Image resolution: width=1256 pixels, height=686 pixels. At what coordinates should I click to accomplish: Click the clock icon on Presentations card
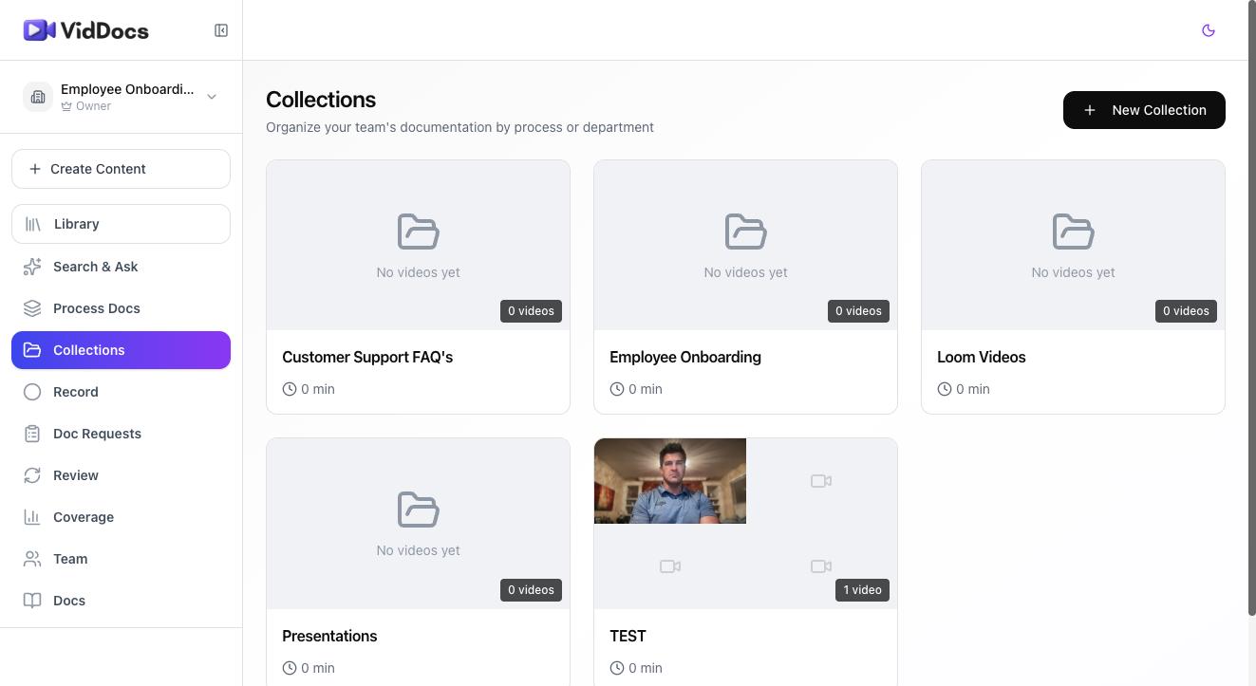coord(290,668)
